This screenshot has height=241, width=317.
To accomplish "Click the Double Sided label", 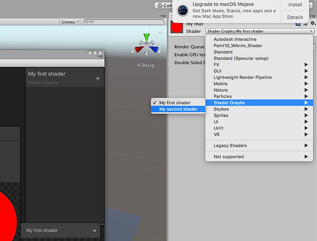I will [190, 63].
